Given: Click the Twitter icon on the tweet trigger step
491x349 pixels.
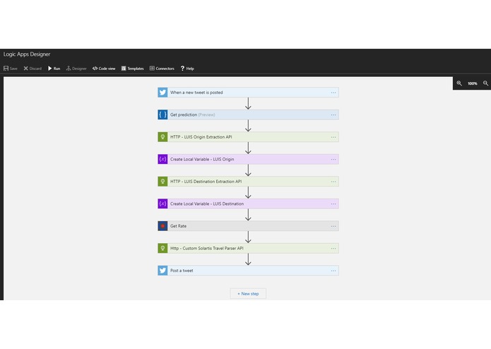Looking at the screenshot, I should tap(162, 93).
